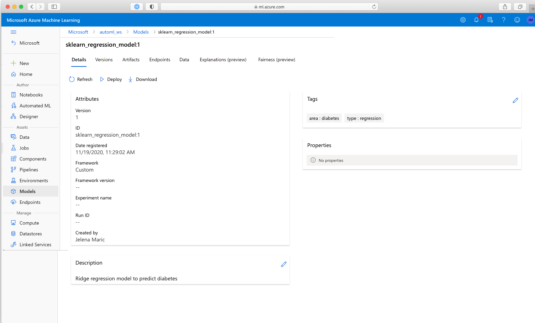535x323 pixels.
Task: Collapse the navigation hamburger menu
Action: [13, 32]
